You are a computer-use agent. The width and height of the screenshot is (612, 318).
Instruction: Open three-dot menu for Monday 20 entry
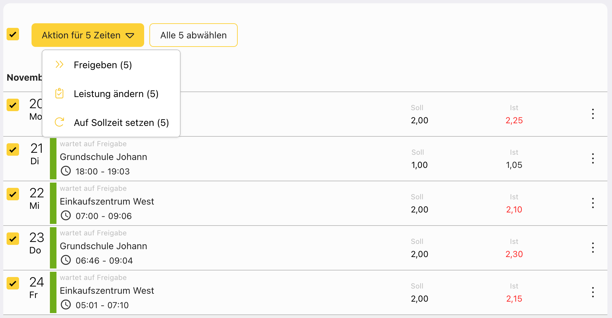pyautogui.click(x=593, y=114)
